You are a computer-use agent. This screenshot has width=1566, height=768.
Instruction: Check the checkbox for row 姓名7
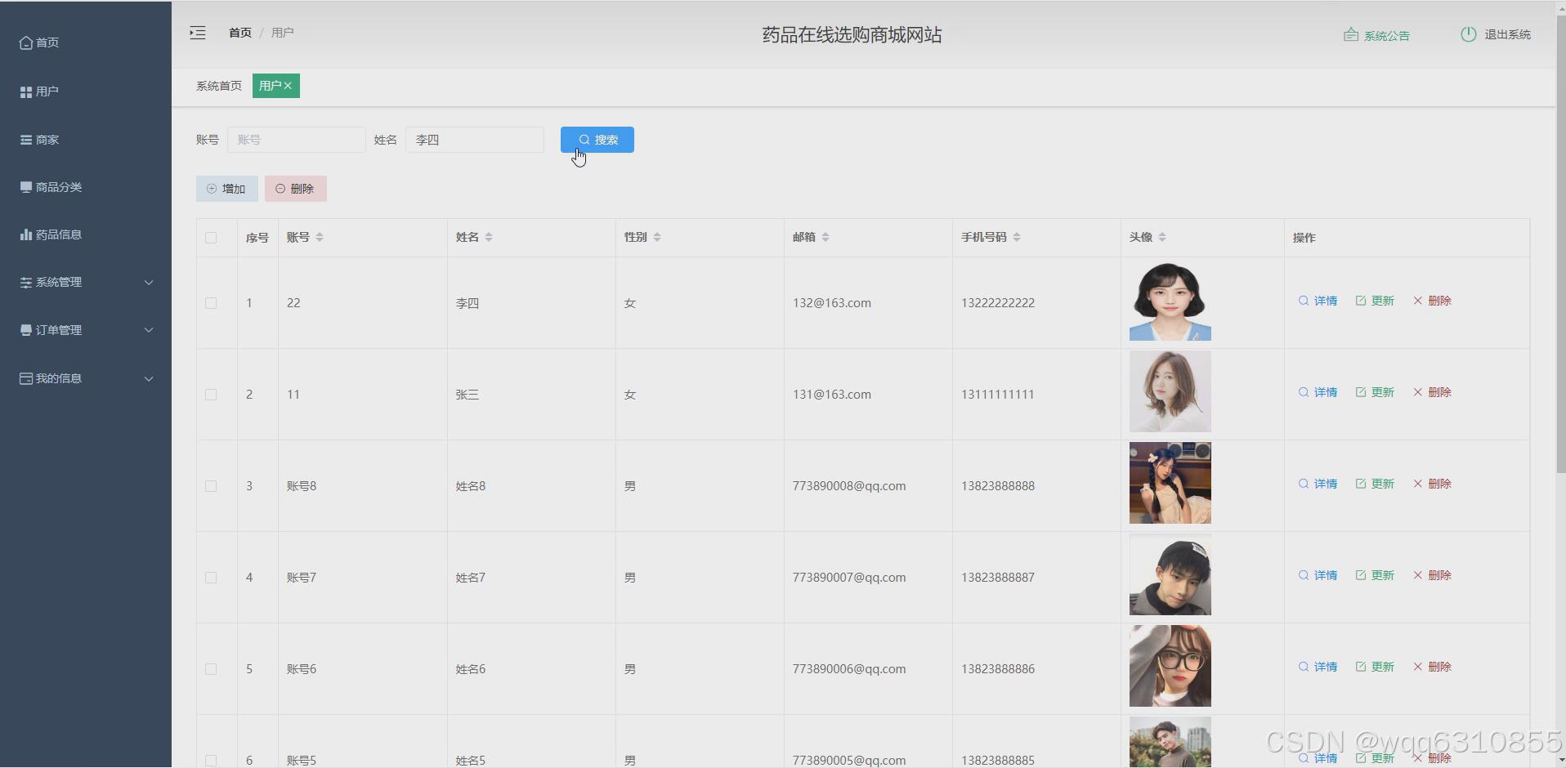pyautogui.click(x=211, y=578)
